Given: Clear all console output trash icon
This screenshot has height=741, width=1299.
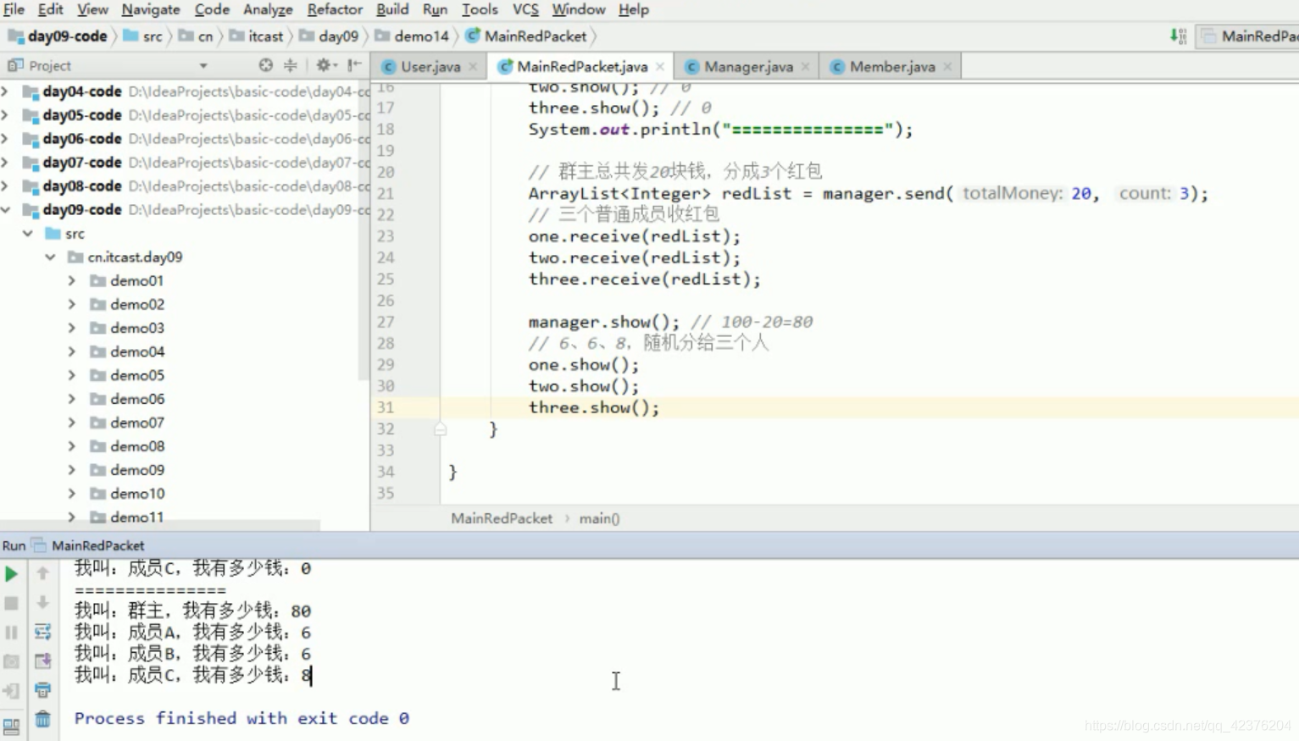Looking at the screenshot, I should pyautogui.click(x=42, y=720).
